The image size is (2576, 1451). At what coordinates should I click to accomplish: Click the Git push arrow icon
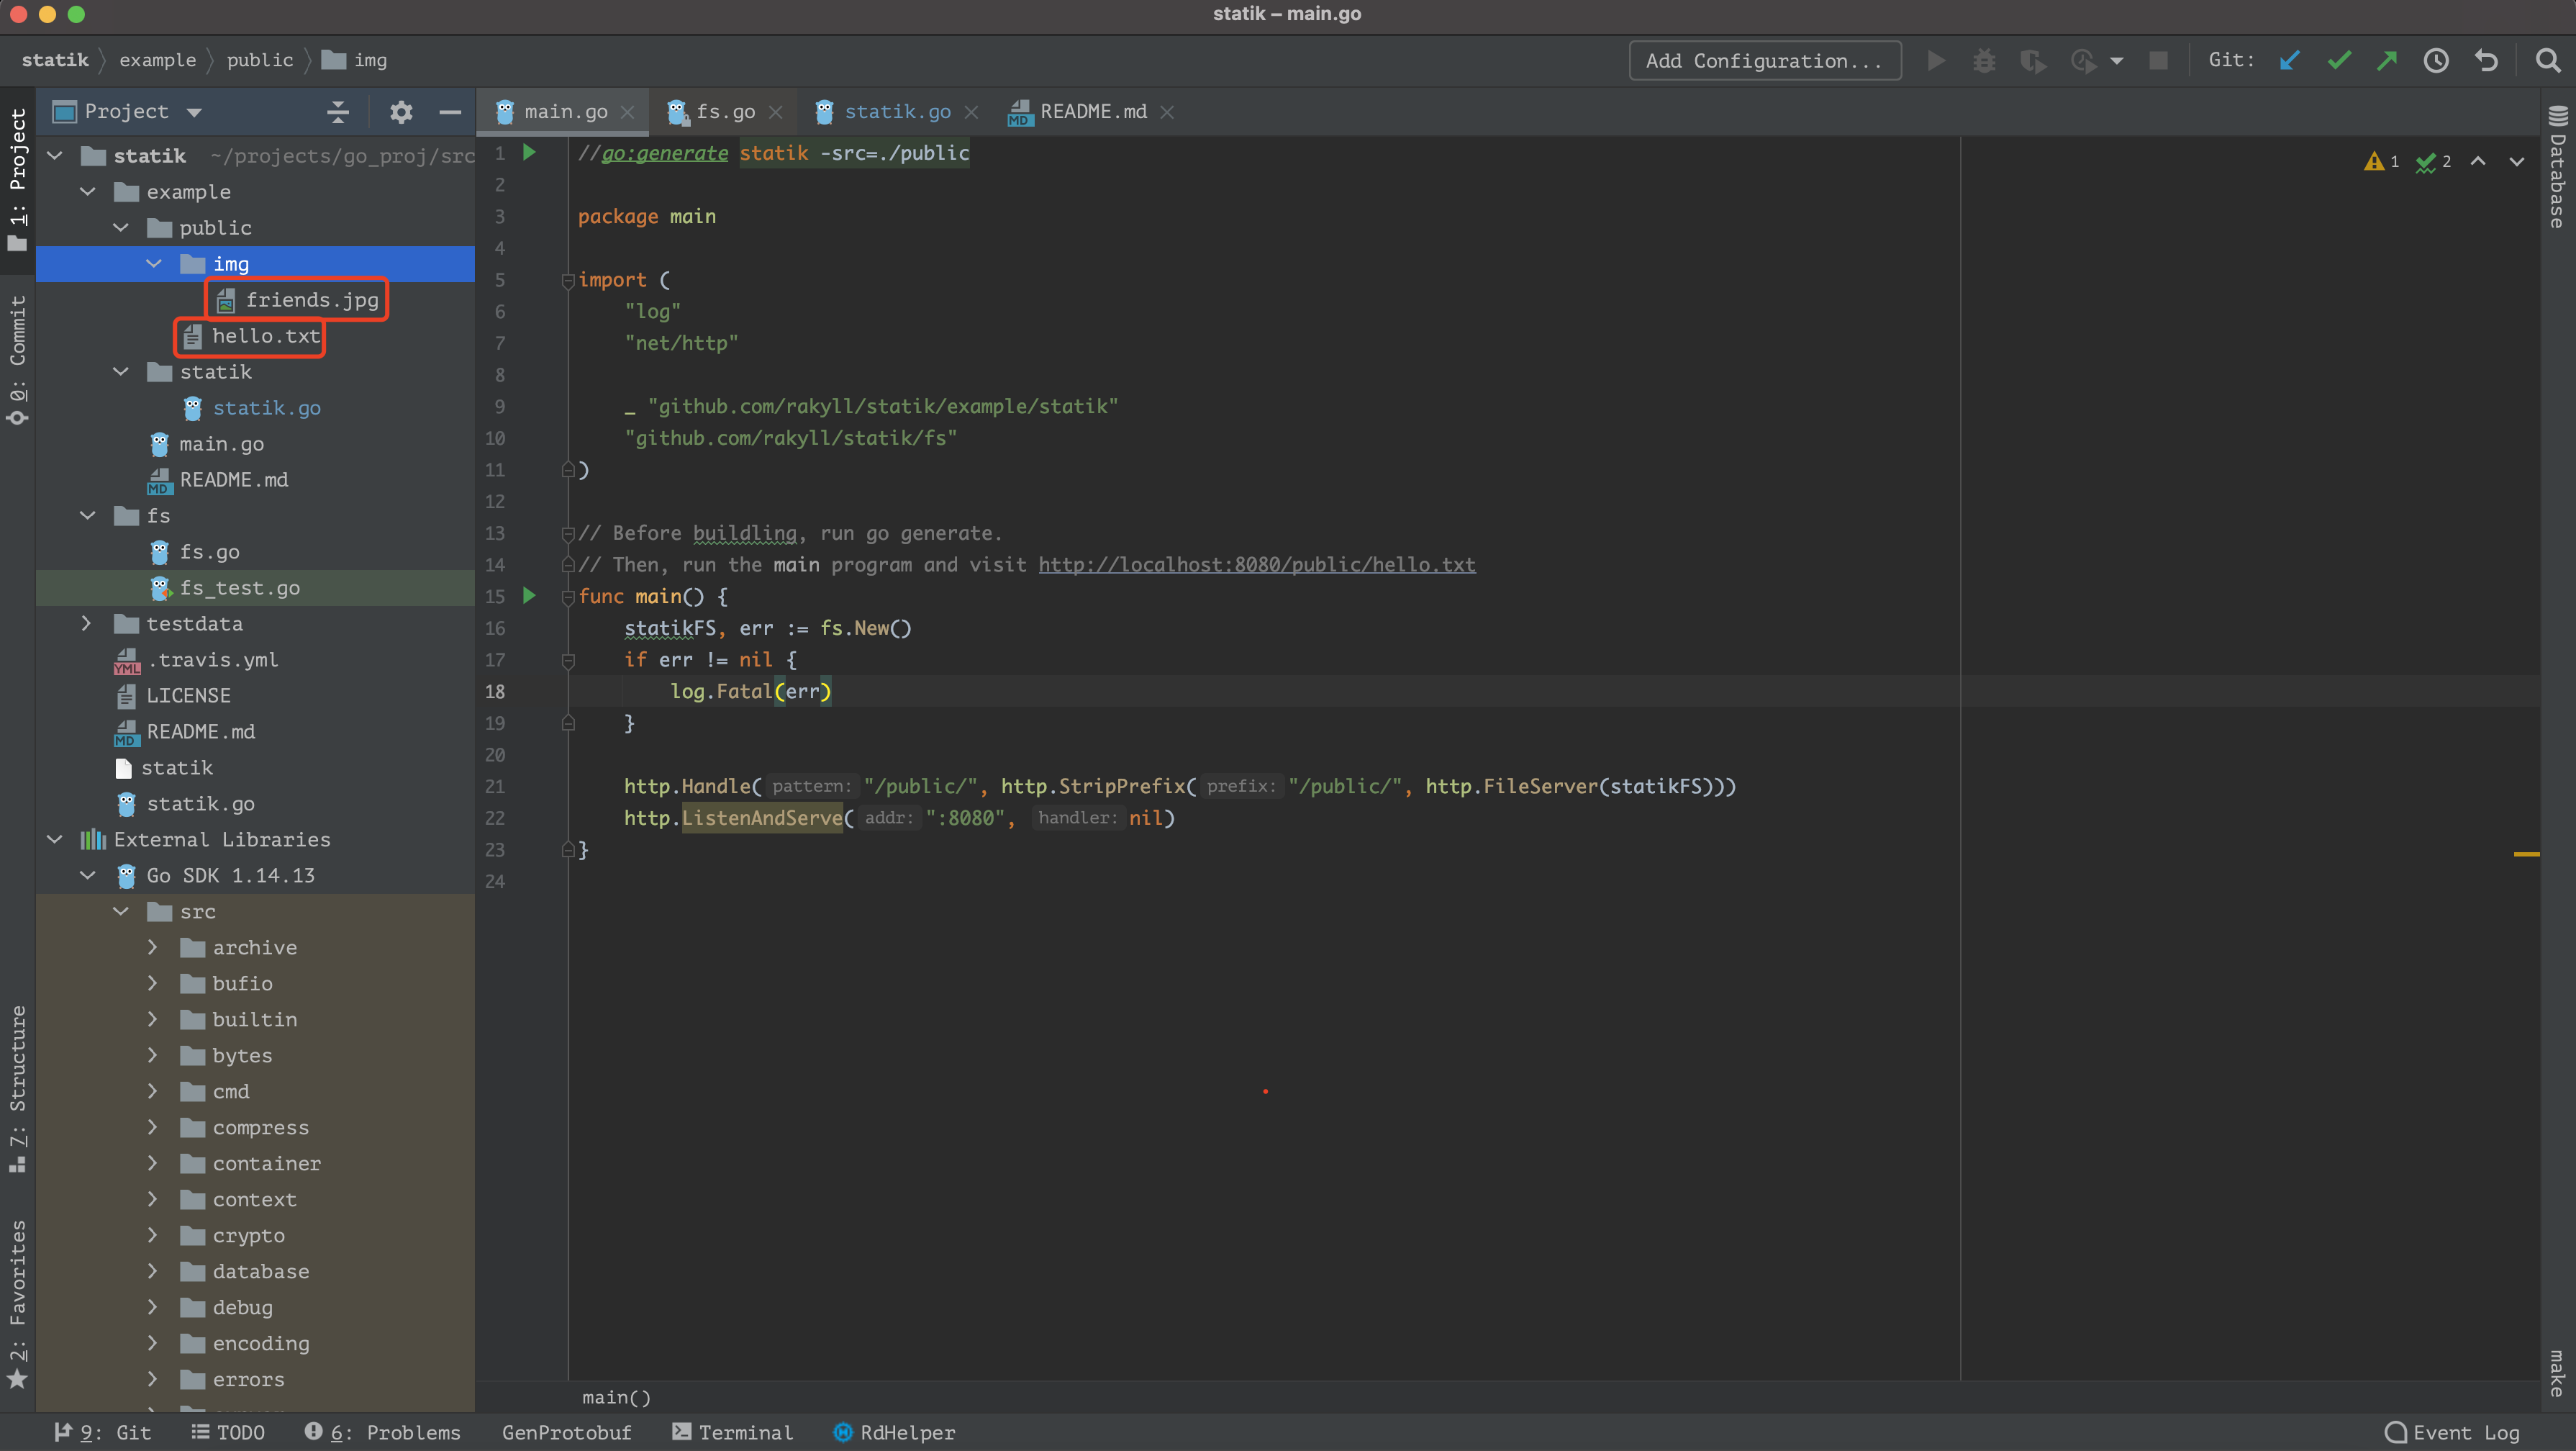click(2387, 61)
